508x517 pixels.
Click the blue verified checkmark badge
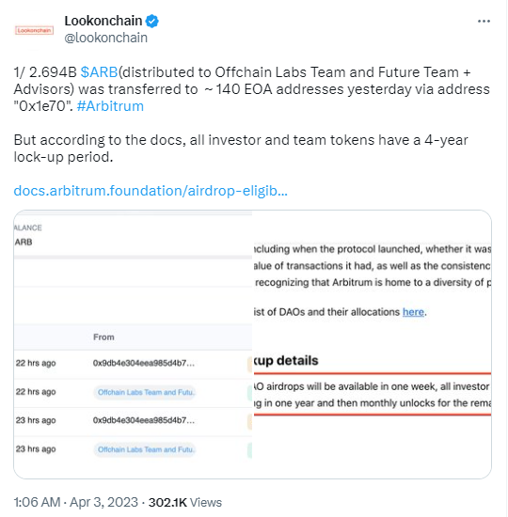click(152, 21)
